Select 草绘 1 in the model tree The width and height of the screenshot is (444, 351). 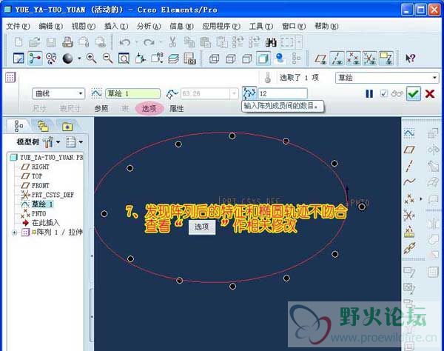(42, 204)
